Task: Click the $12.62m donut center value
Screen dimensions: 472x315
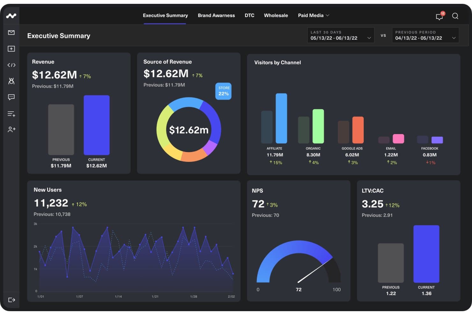Action: click(x=189, y=130)
